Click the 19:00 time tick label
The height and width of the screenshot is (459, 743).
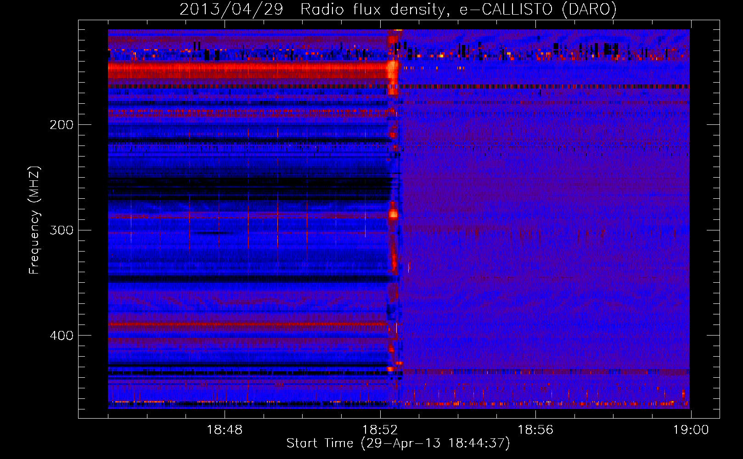[691, 430]
